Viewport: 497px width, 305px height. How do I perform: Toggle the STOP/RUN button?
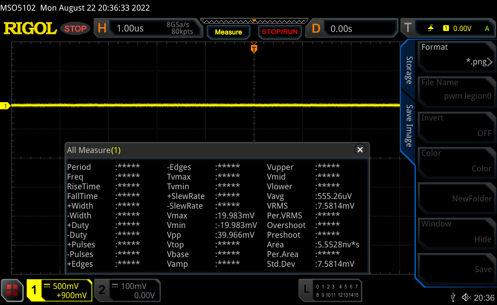[x=280, y=32]
